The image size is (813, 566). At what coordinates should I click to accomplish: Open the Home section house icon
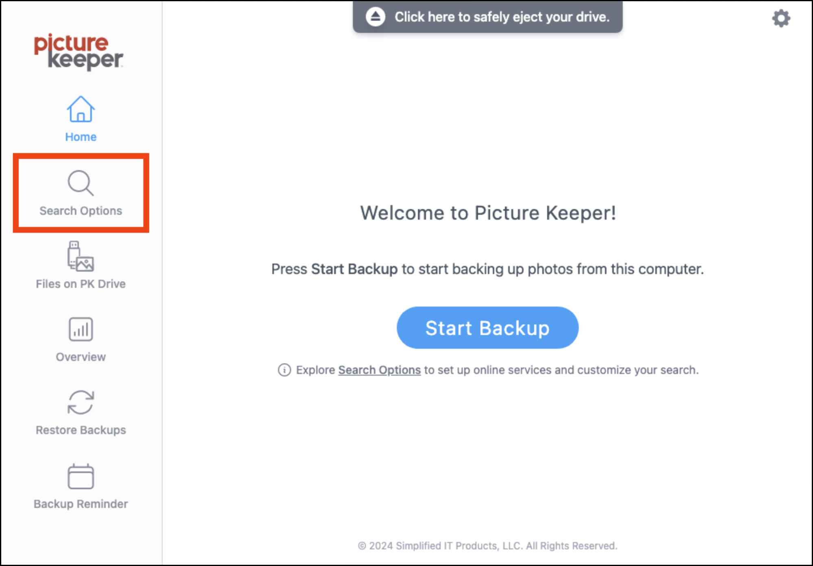click(x=80, y=109)
